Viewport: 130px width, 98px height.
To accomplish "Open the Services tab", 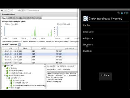I will (38, 18).
